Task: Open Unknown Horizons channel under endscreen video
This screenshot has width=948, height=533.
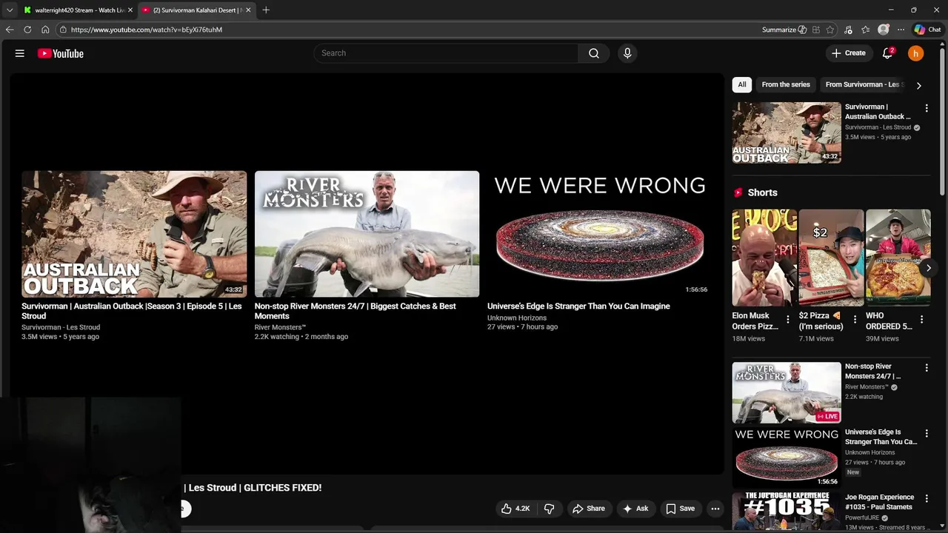Action: click(x=517, y=318)
